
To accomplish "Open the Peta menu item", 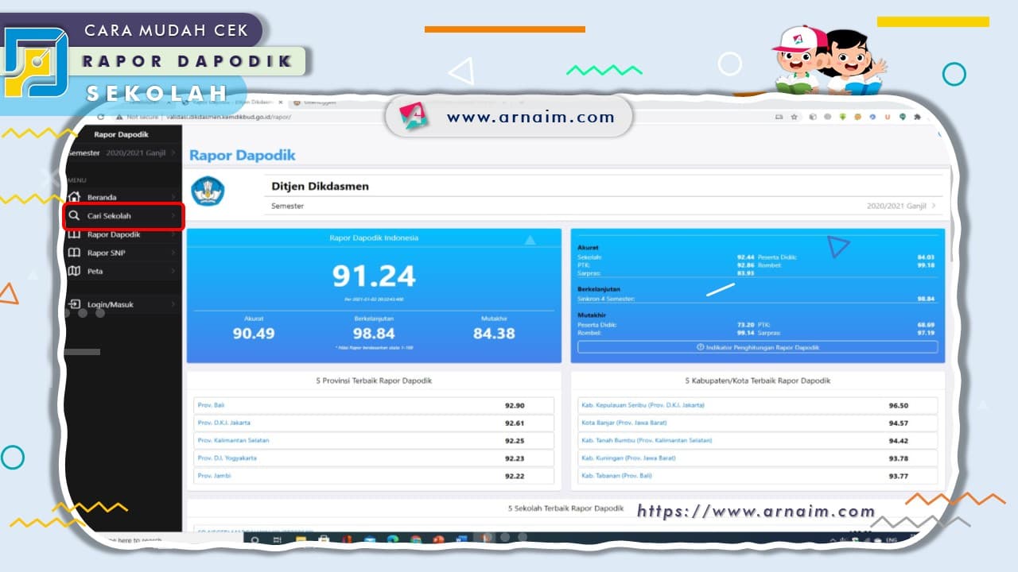I will pyautogui.click(x=123, y=271).
